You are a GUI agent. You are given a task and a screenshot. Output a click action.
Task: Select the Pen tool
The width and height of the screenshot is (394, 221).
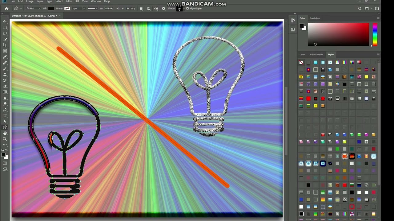pos(5,110)
